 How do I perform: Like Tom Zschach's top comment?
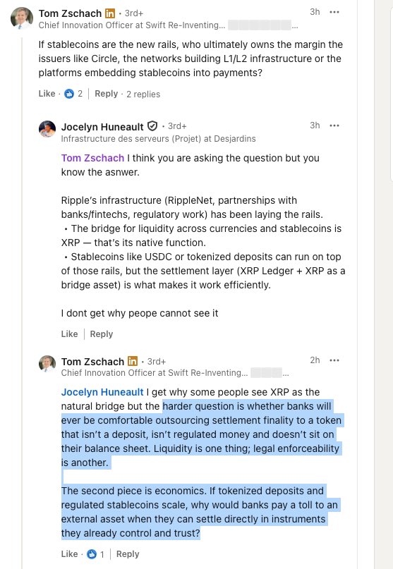[47, 94]
